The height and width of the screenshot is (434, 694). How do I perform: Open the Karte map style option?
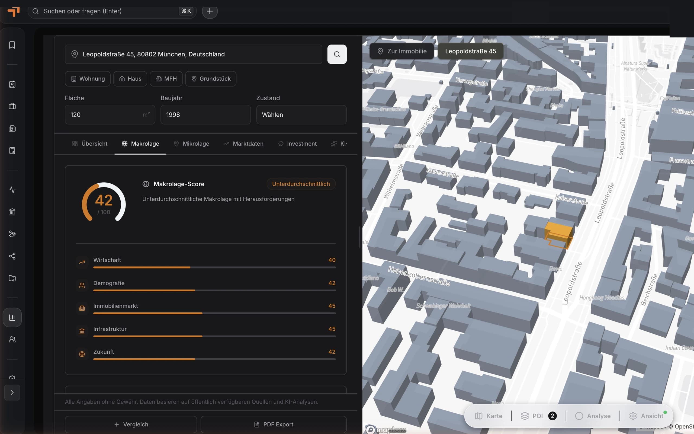(x=489, y=416)
